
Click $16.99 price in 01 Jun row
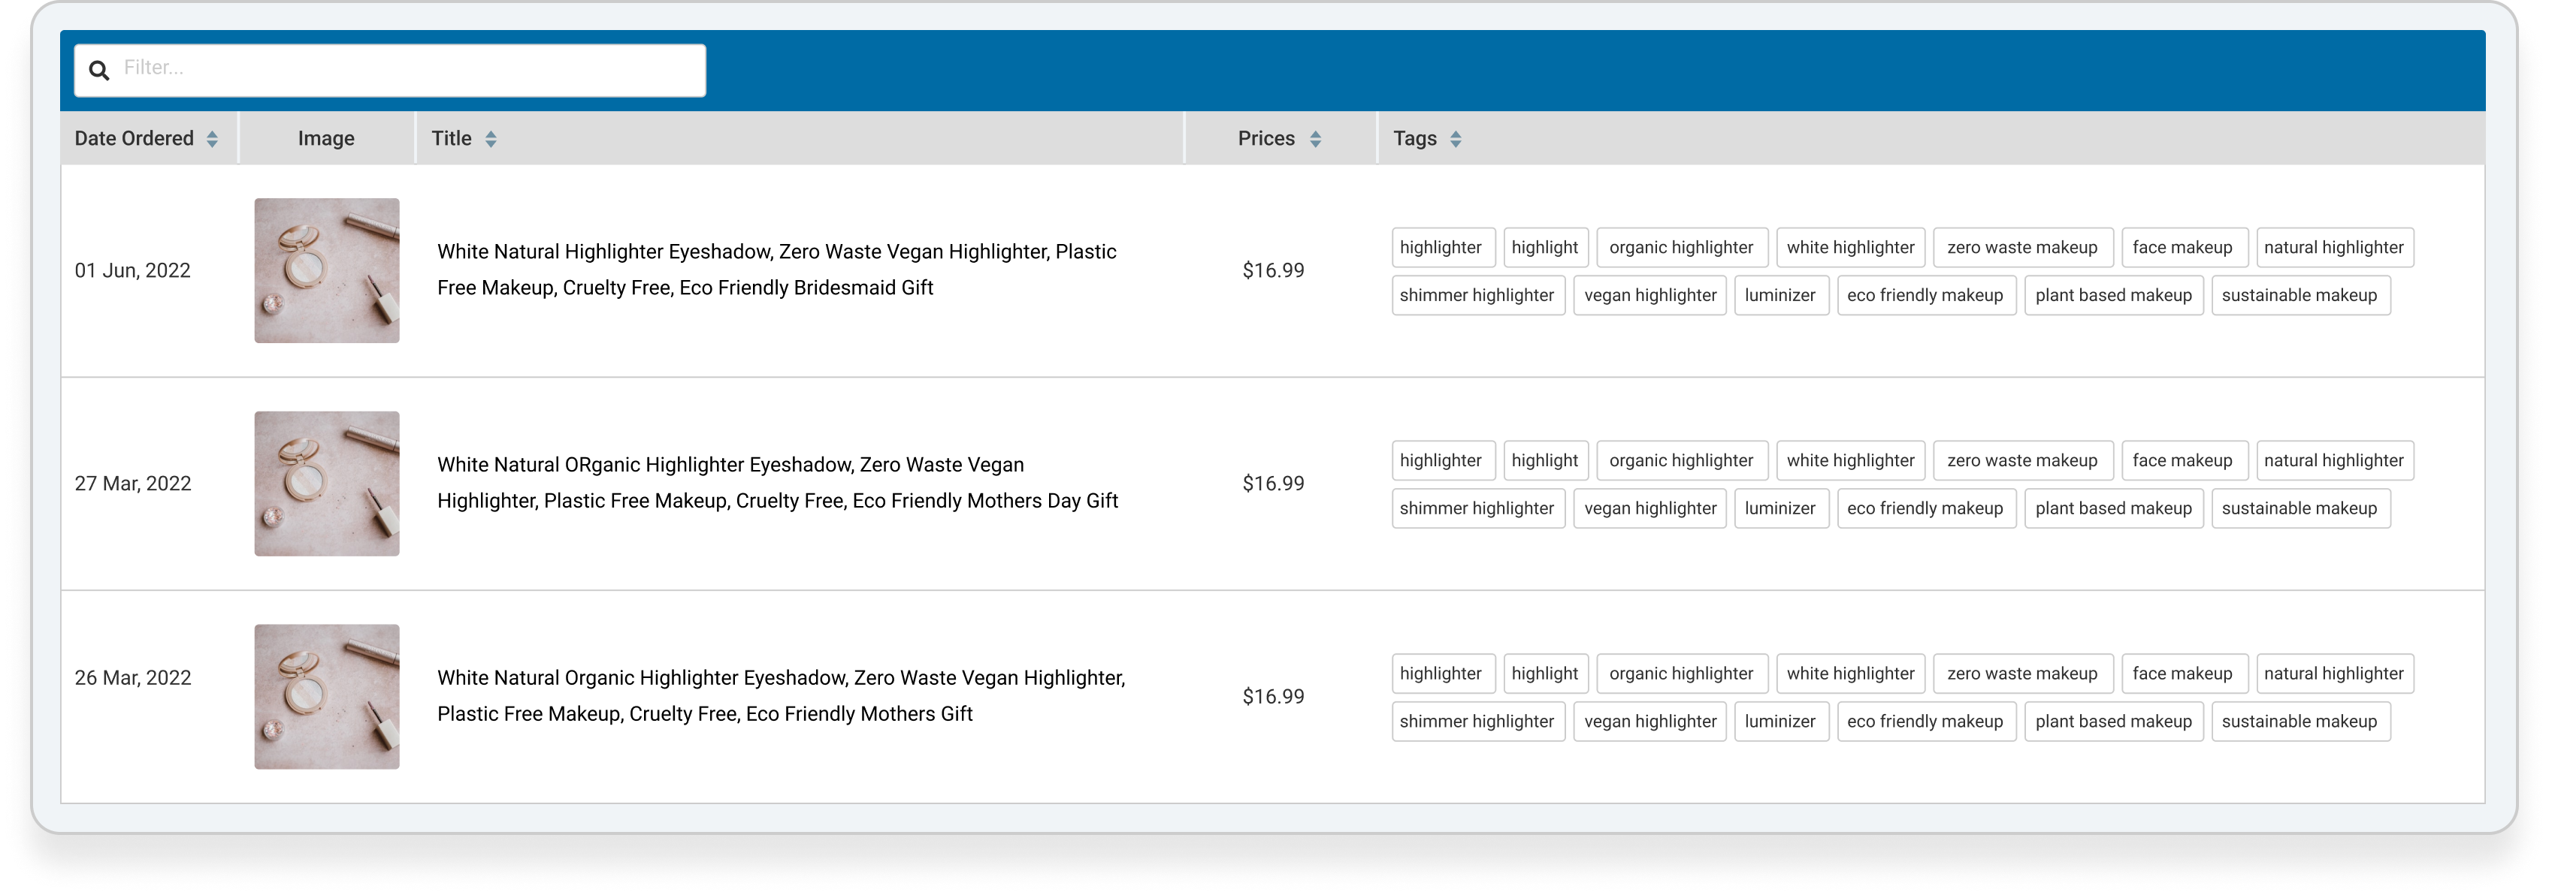click(1274, 271)
